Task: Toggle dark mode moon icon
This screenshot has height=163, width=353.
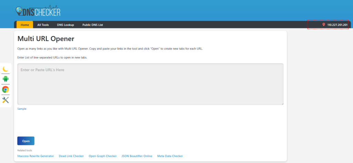Action: coord(6,69)
